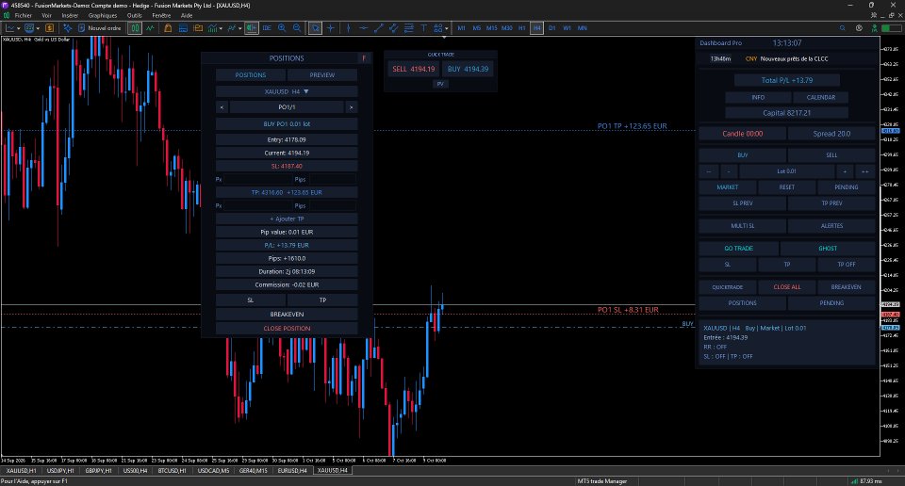Select the text label tool
The height and width of the screenshot is (486, 905).
coord(423,27)
